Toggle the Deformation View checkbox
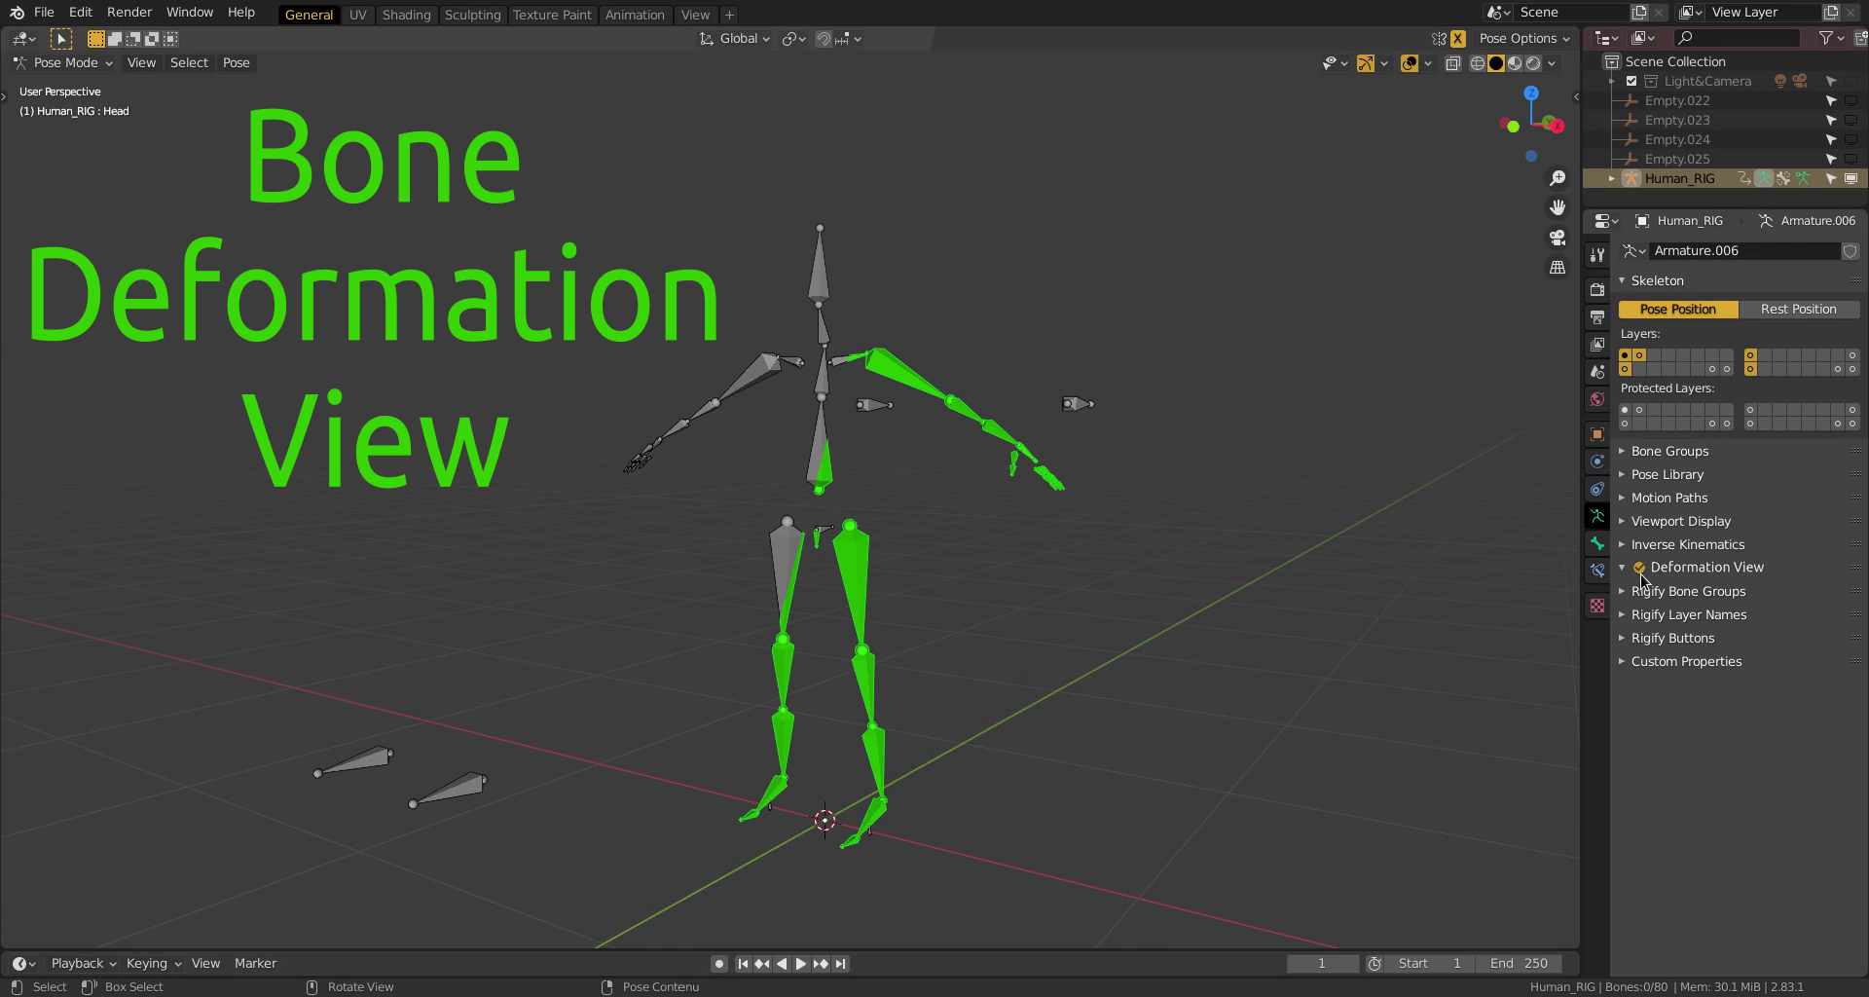The width and height of the screenshot is (1869, 997). click(1639, 568)
